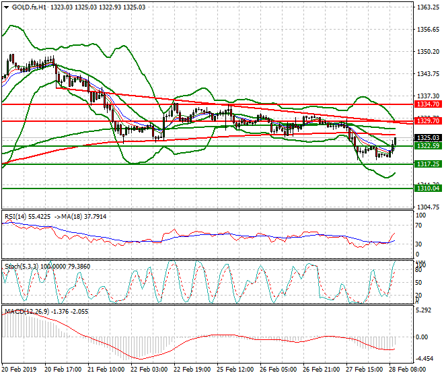Click the 1304.75 price scale value

(x=428, y=207)
